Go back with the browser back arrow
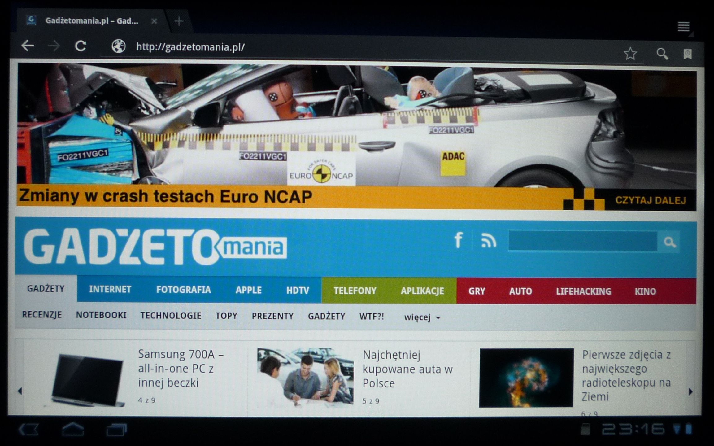The width and height of the screenshot is (714, 446). click(28, 46)
